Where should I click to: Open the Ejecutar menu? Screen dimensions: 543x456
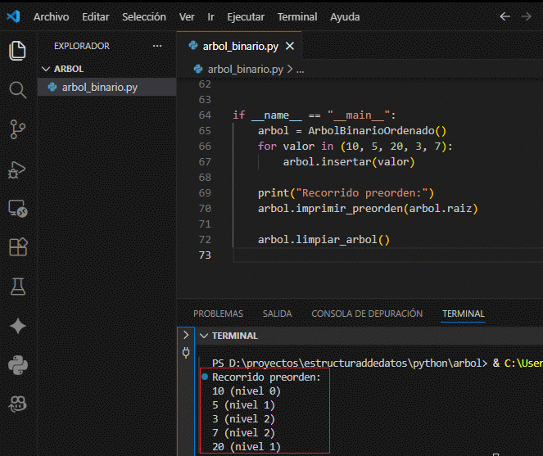coord(246,16)
